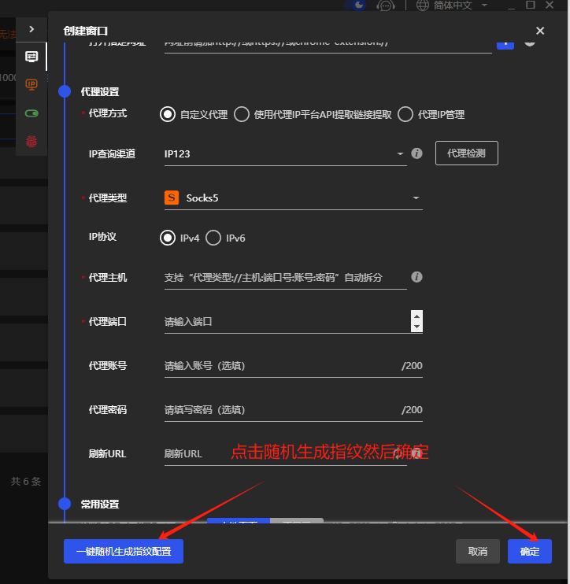
Task: Click the 取消 button
Action: click(478, 551)
